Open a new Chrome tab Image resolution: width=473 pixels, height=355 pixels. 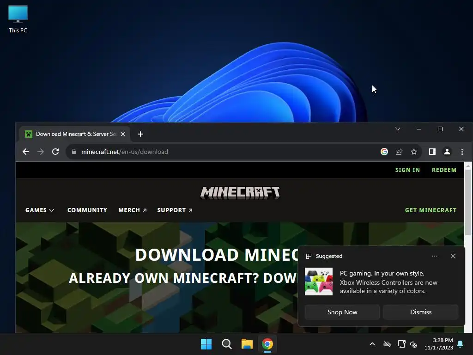point(140,134)
